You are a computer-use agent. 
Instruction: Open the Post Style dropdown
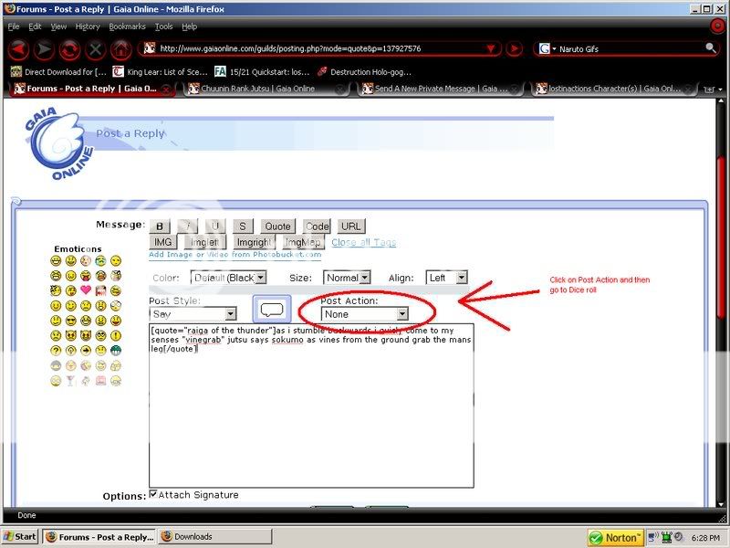pyautogui.click(x=193, y=313)
